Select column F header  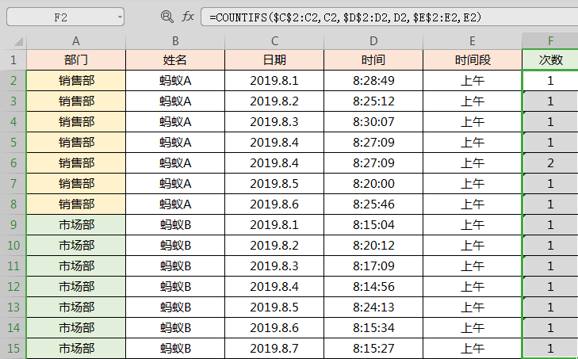[549, 41]
